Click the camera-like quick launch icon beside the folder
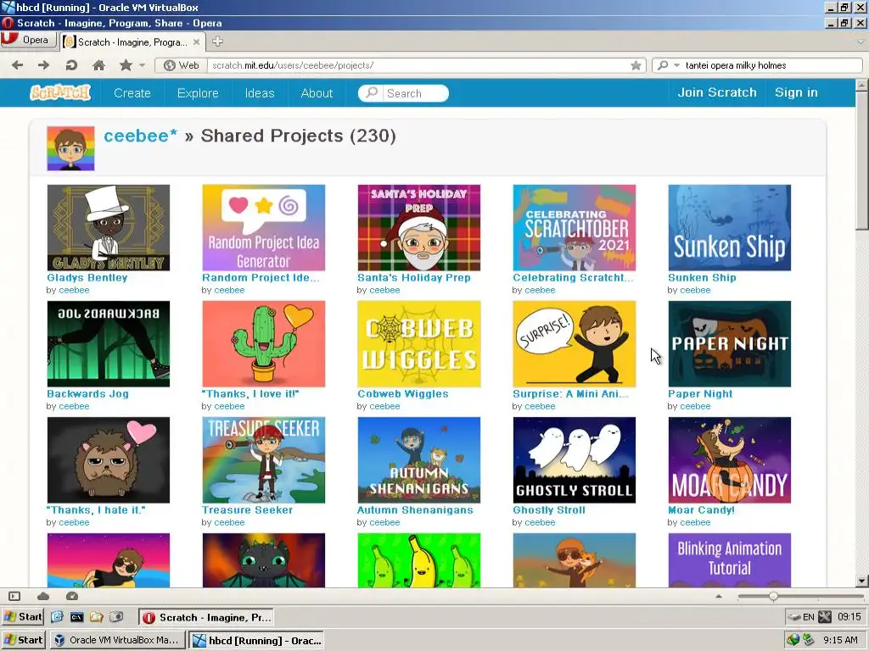The image size is (869, 651). point(116,617)
